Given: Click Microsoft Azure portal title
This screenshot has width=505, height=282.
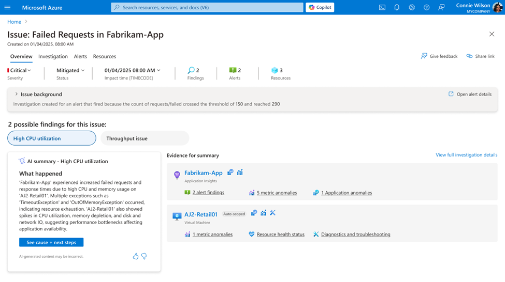Looking at the screenshot, I should (x=42, y=7).
